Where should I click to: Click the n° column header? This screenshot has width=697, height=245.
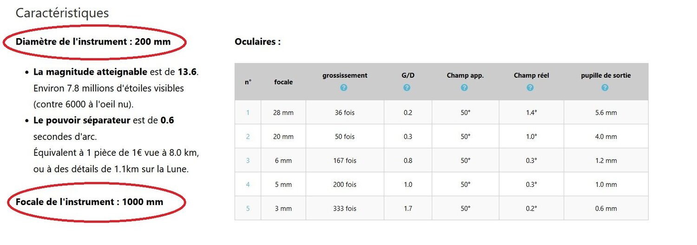(248, 82)
